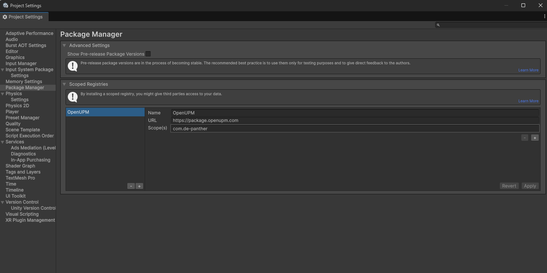
Task: Click the info icon in the Scoped Registries warning
Action: coord(72,97)
